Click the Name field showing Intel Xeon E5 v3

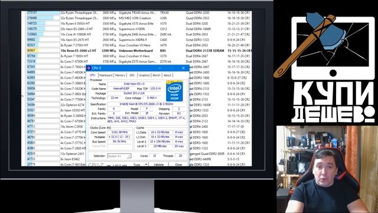(x=134, y=84)
